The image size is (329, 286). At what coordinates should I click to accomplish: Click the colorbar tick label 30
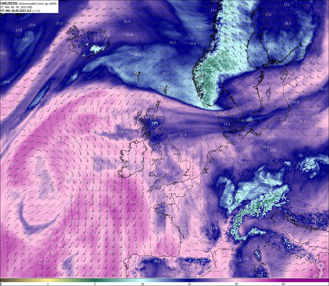[x=236, y=284]
